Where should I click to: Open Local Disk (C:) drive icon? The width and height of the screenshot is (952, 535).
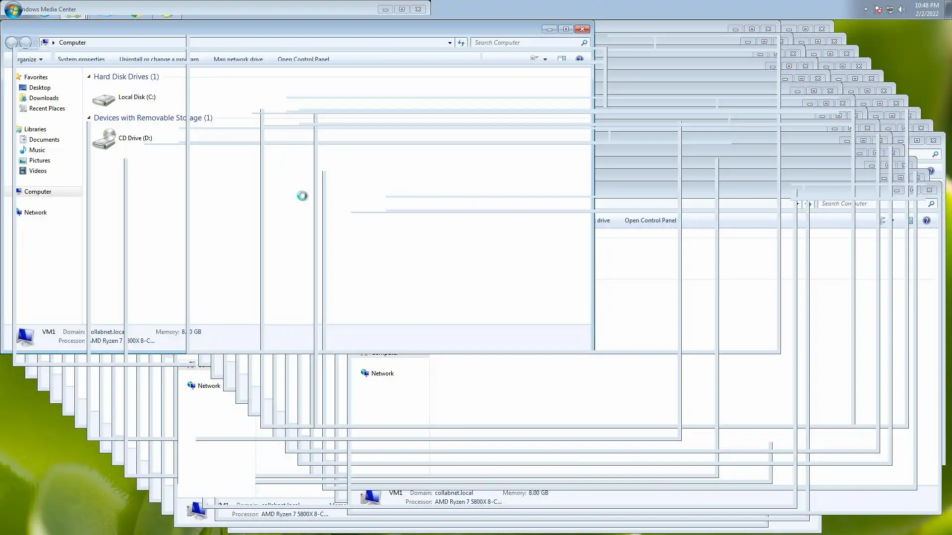[104, 99]
